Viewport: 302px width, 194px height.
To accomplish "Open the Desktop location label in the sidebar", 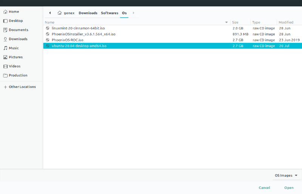I will pyautogui.click(x=16, y=21).
